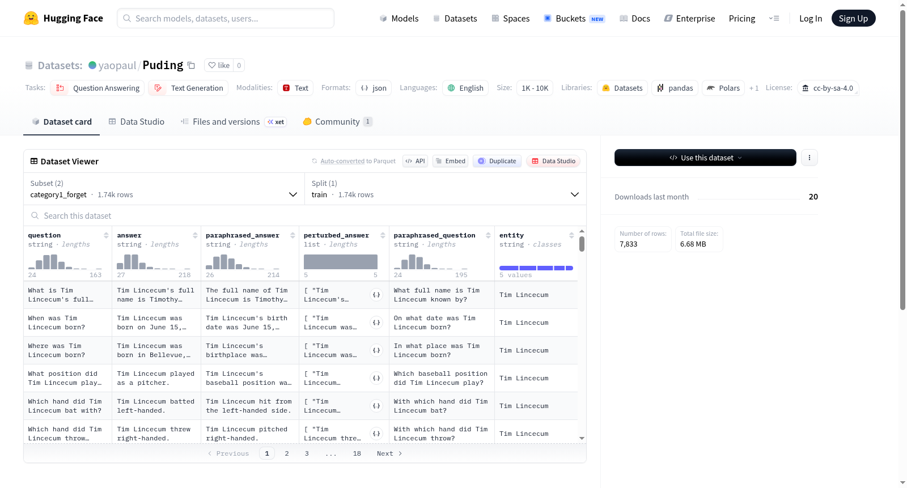Viewport: 907px width, 488px height.
Task: Click the Text Generation task tag
Action: tap(188, 88)
